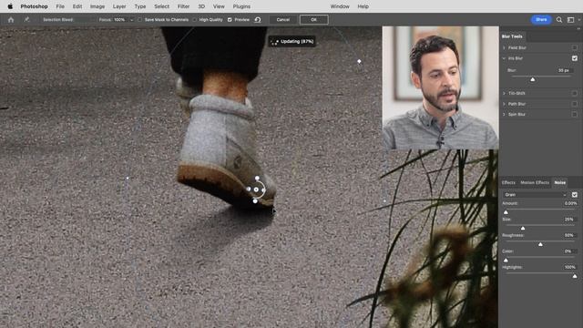The width and height of the screenshot is (583, 328).
Task: Click the Size slider handle
Action: tap(523, 228)
